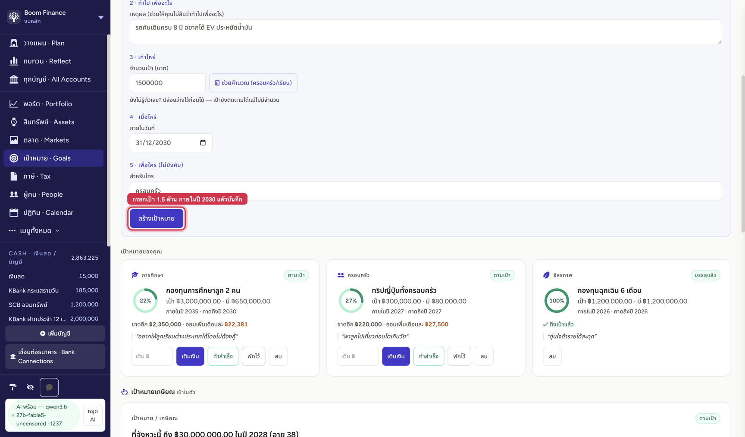Click the retirement piggy bank icon
The image size is (745, 437).
[124, 392]
